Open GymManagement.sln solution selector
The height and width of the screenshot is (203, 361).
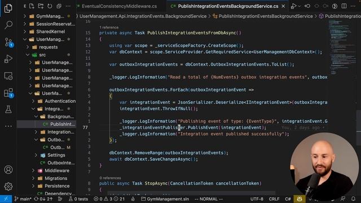[165, 199]
